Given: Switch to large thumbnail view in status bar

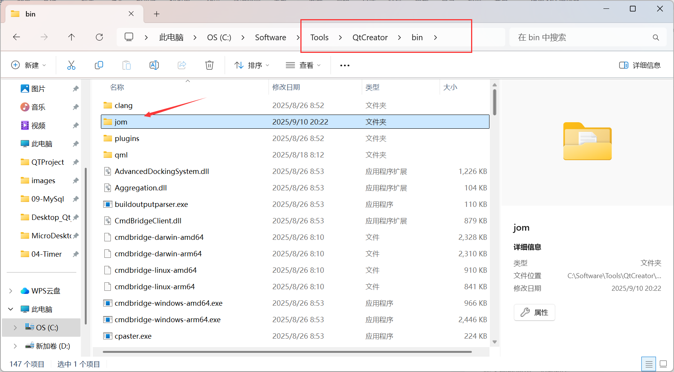Looking at the screenshot, I should [663, 364].
